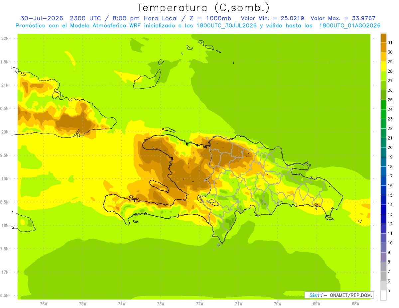Click the 1800UTC_01AGO2026 valid-until text

tap(350, 26)
